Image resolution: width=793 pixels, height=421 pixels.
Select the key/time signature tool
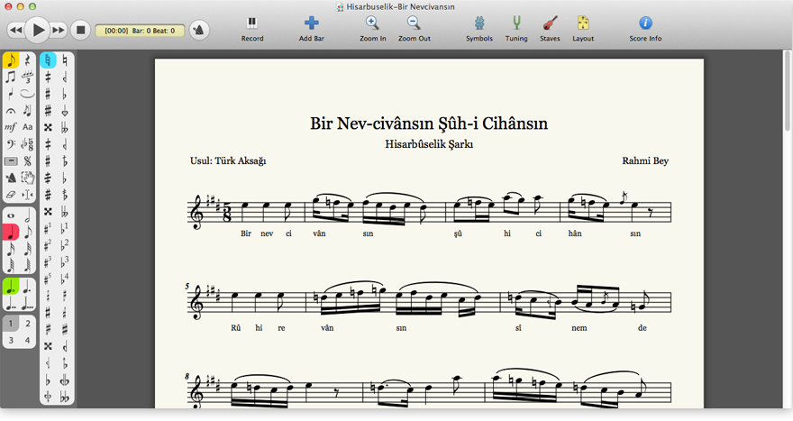click(27, 144)
